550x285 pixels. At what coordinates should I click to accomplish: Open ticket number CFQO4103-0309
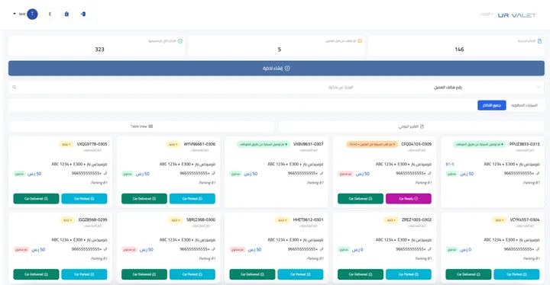click(x=416, y=144)
